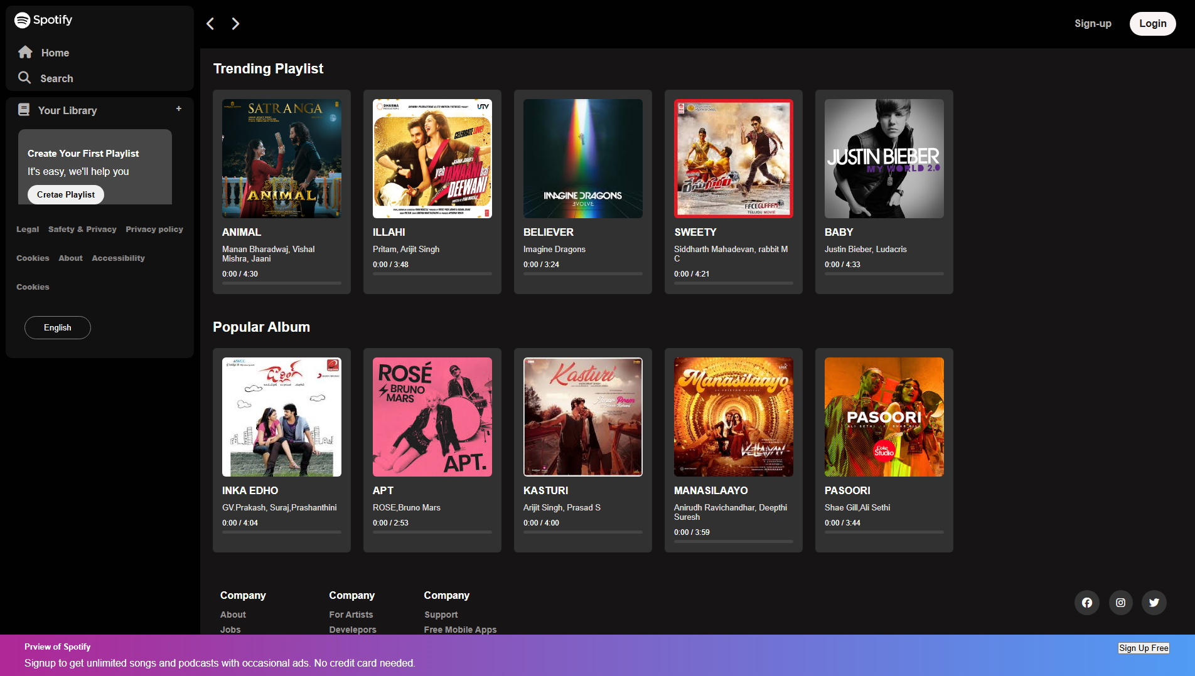Open Accessibility link in sidebar

(118, 258)
